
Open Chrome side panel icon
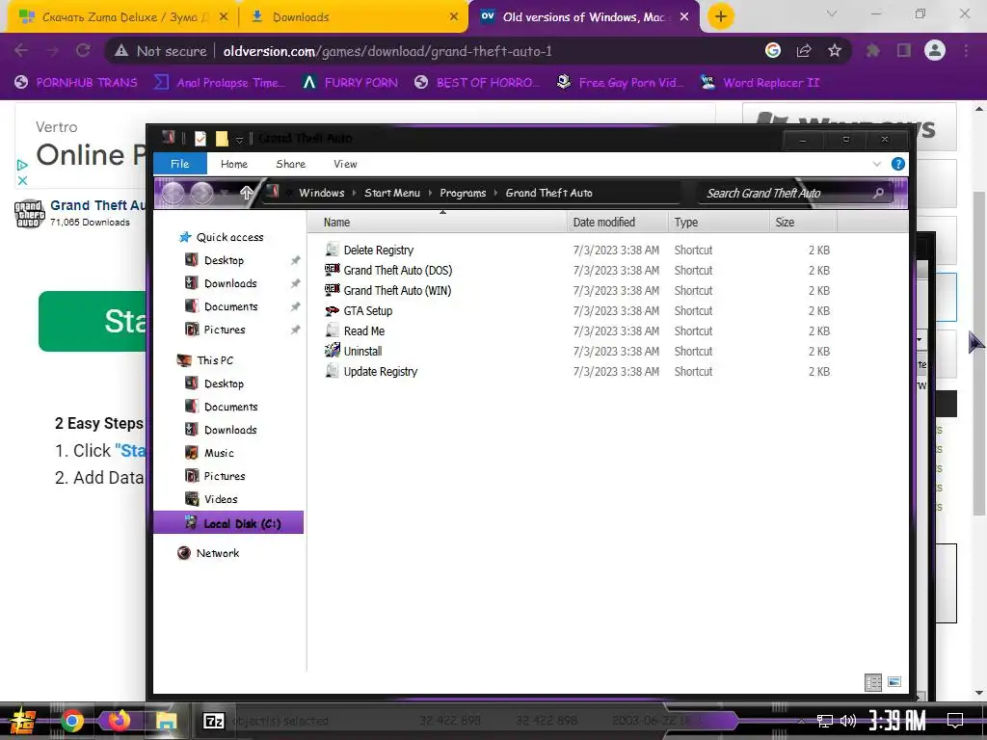pyautogui.click(x=904, y=51)
